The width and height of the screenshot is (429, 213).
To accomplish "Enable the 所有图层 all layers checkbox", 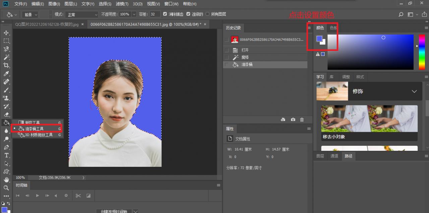I will (207, 14).
